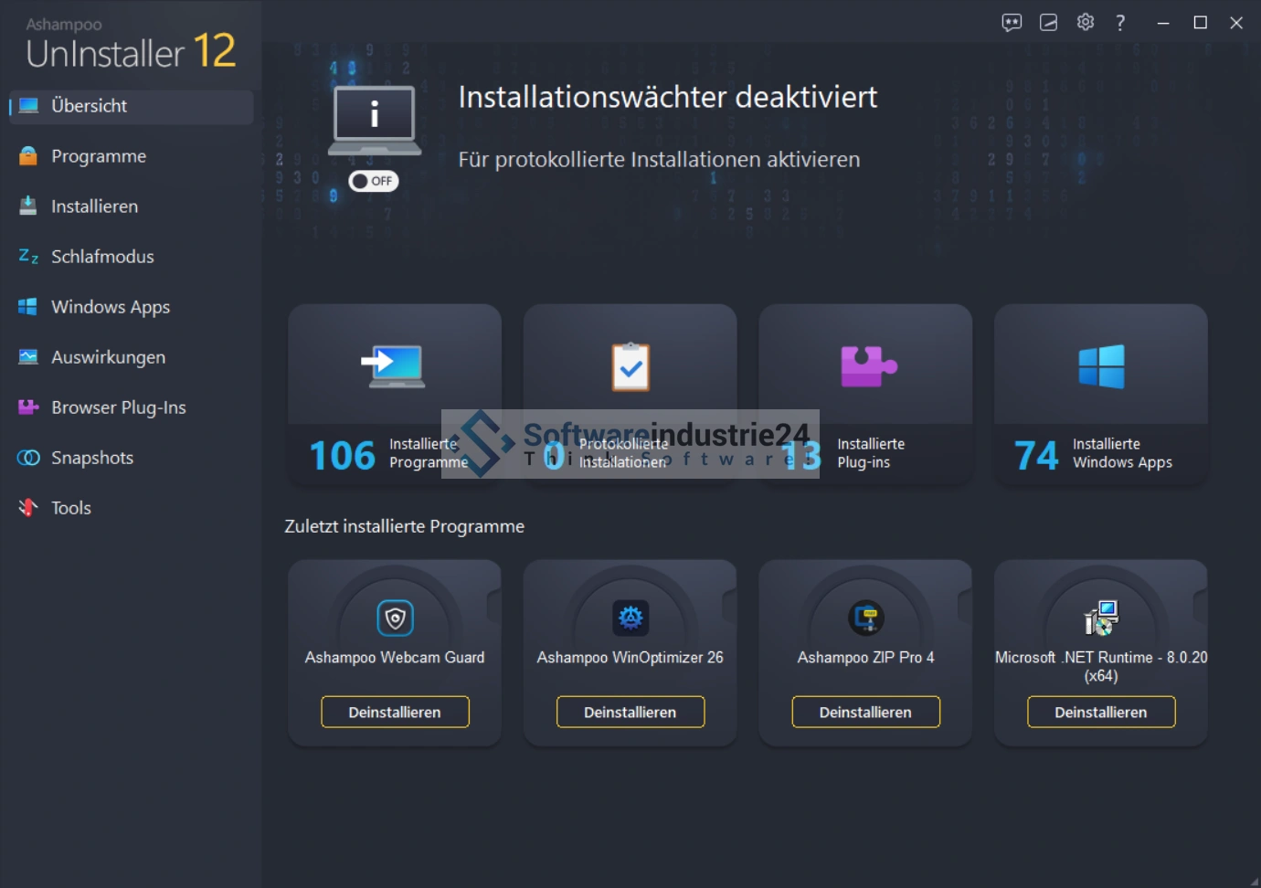This screenshot has width=1261, height=888.
Task: Maximize the UnInstaller window
Action: click(x=1200, y=23)
